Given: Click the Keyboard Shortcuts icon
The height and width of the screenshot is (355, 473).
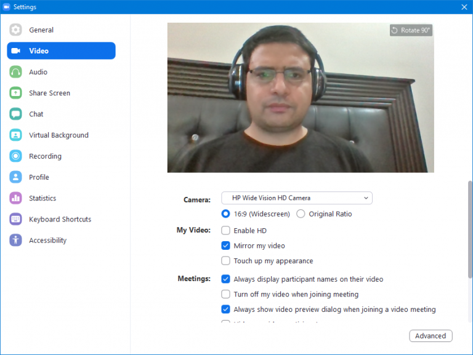Looking at the screenshot, I should [x=16, y=220].
